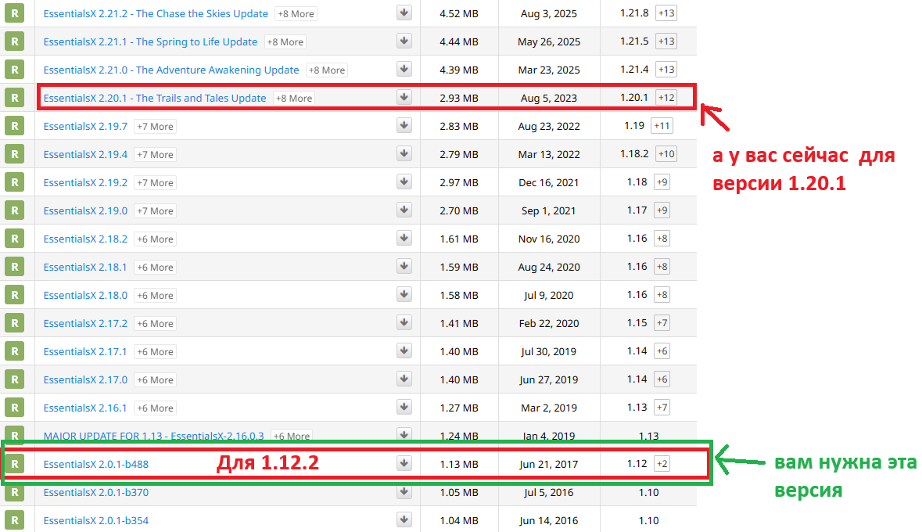The image size is (922, 532).
Task: Click download arrow for EssentialsX 2.20.1
Action: tap(404, 98)
